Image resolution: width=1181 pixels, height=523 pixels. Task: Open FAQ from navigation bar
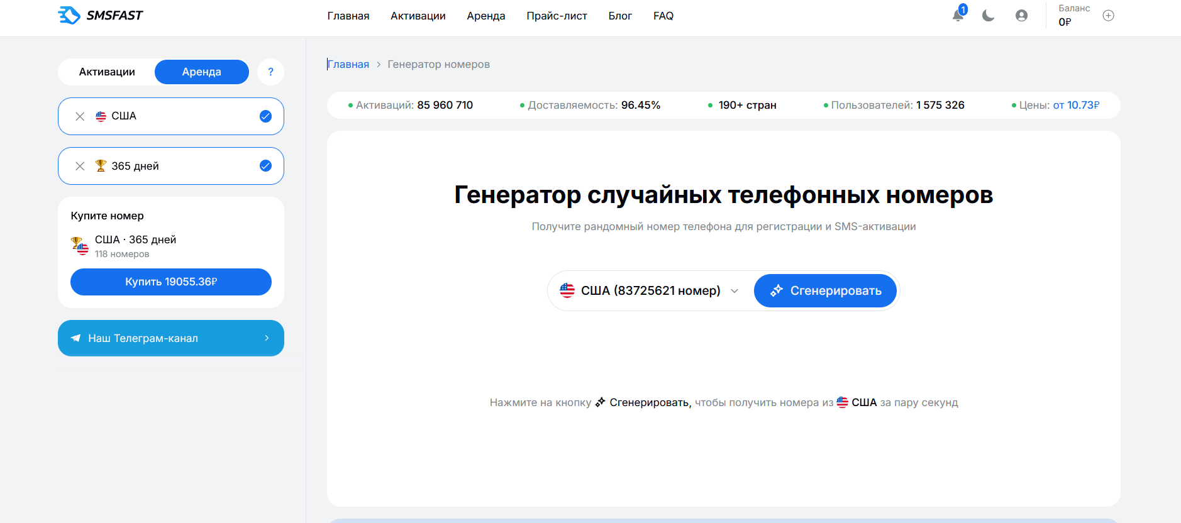663,16
